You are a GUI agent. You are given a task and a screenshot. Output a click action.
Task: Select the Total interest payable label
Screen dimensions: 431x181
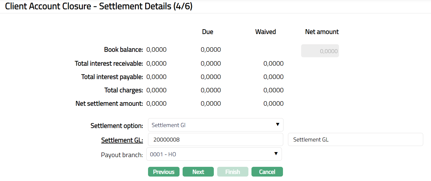112,77
